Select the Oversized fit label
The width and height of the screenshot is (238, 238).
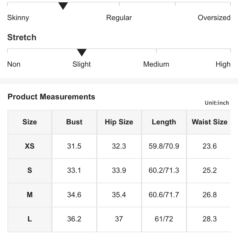tap(214, 18)
